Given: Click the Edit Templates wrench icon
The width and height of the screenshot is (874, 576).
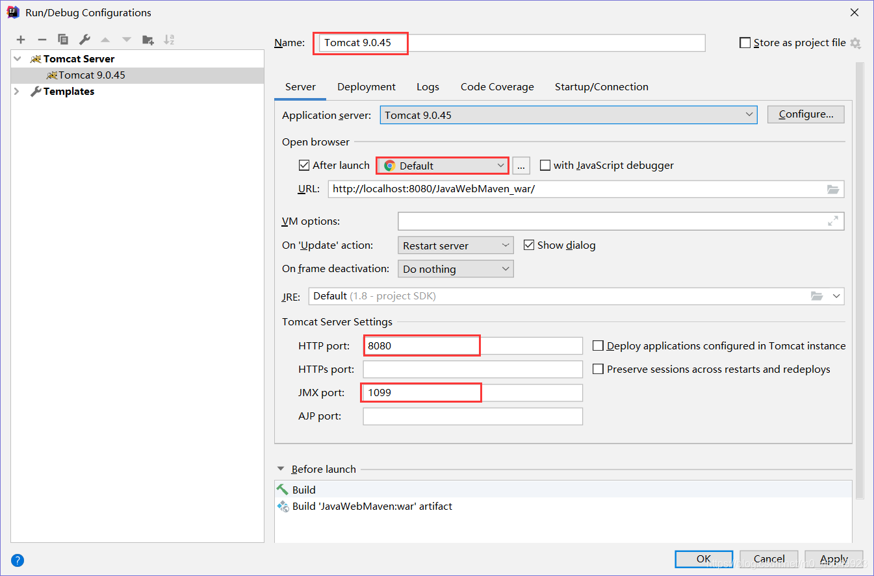Looking at the screenshot, I should tap(84, 40).
